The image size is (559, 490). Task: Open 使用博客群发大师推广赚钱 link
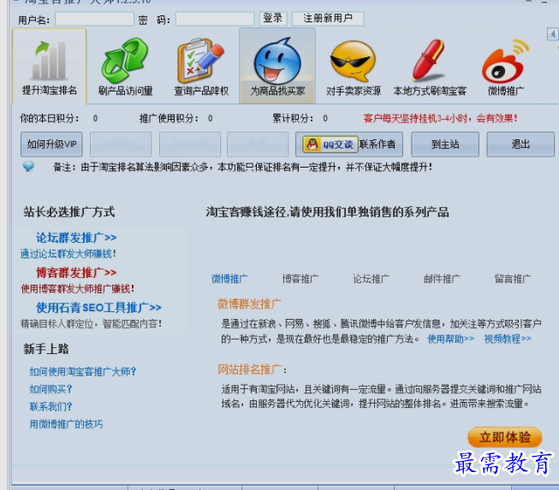[x=77, y=289]
